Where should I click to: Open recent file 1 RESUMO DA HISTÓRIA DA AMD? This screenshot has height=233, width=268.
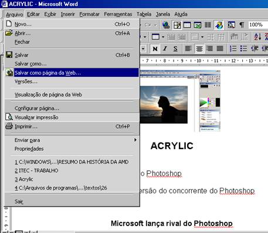click(x=72, y=162)
